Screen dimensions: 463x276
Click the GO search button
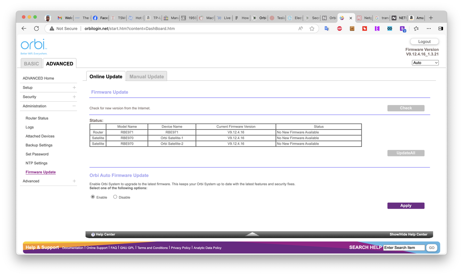[432, 248]
